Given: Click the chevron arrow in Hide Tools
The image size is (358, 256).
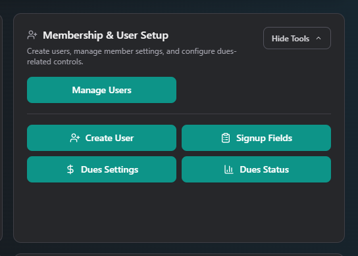Looking at the screenshot, I should pos(319,39).
